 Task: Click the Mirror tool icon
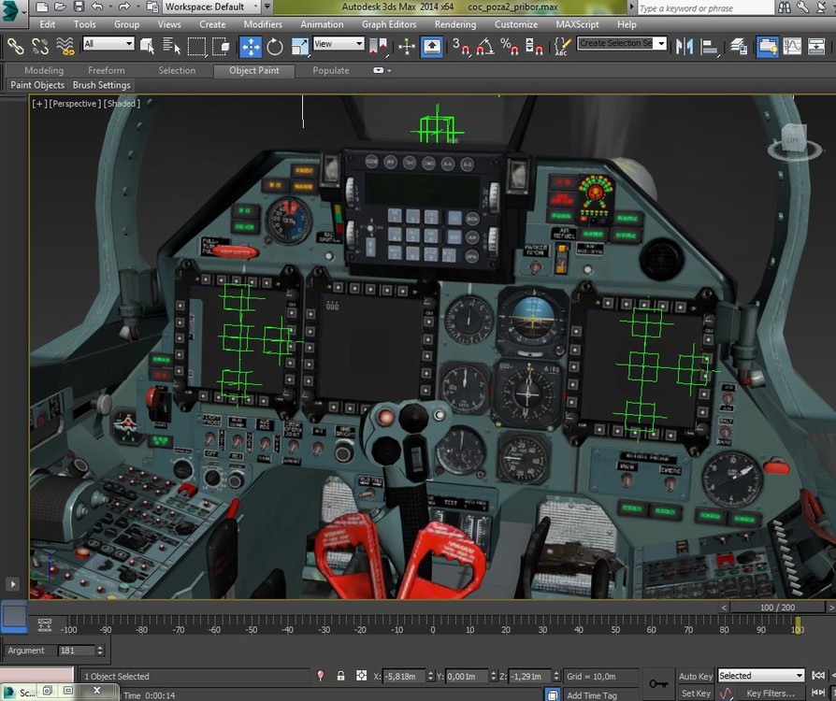(x=685, y=46)
